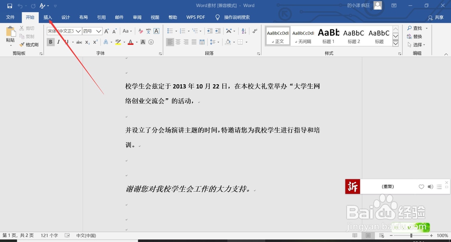Decrease paragraph indent

point(210,31)
